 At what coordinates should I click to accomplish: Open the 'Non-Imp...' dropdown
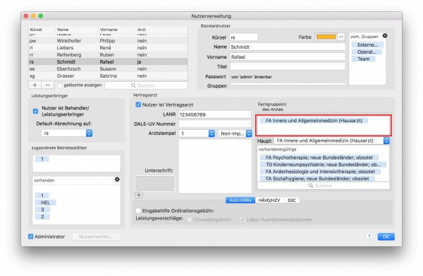[x=235, y=133]
